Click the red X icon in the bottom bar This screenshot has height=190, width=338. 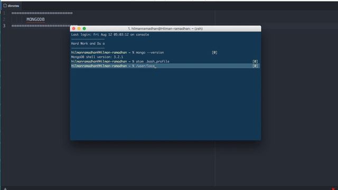333,189
